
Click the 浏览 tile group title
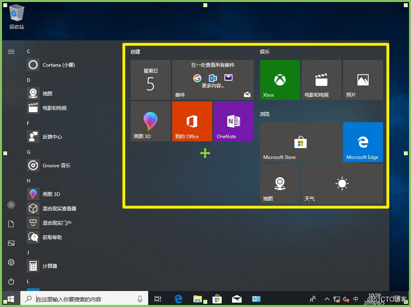click(265, 114)
